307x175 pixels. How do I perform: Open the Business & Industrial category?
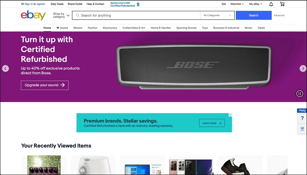click(226, 28)
